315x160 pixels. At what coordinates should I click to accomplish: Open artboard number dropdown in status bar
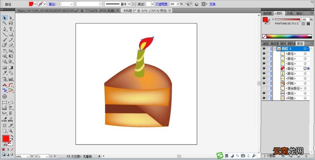47,156
